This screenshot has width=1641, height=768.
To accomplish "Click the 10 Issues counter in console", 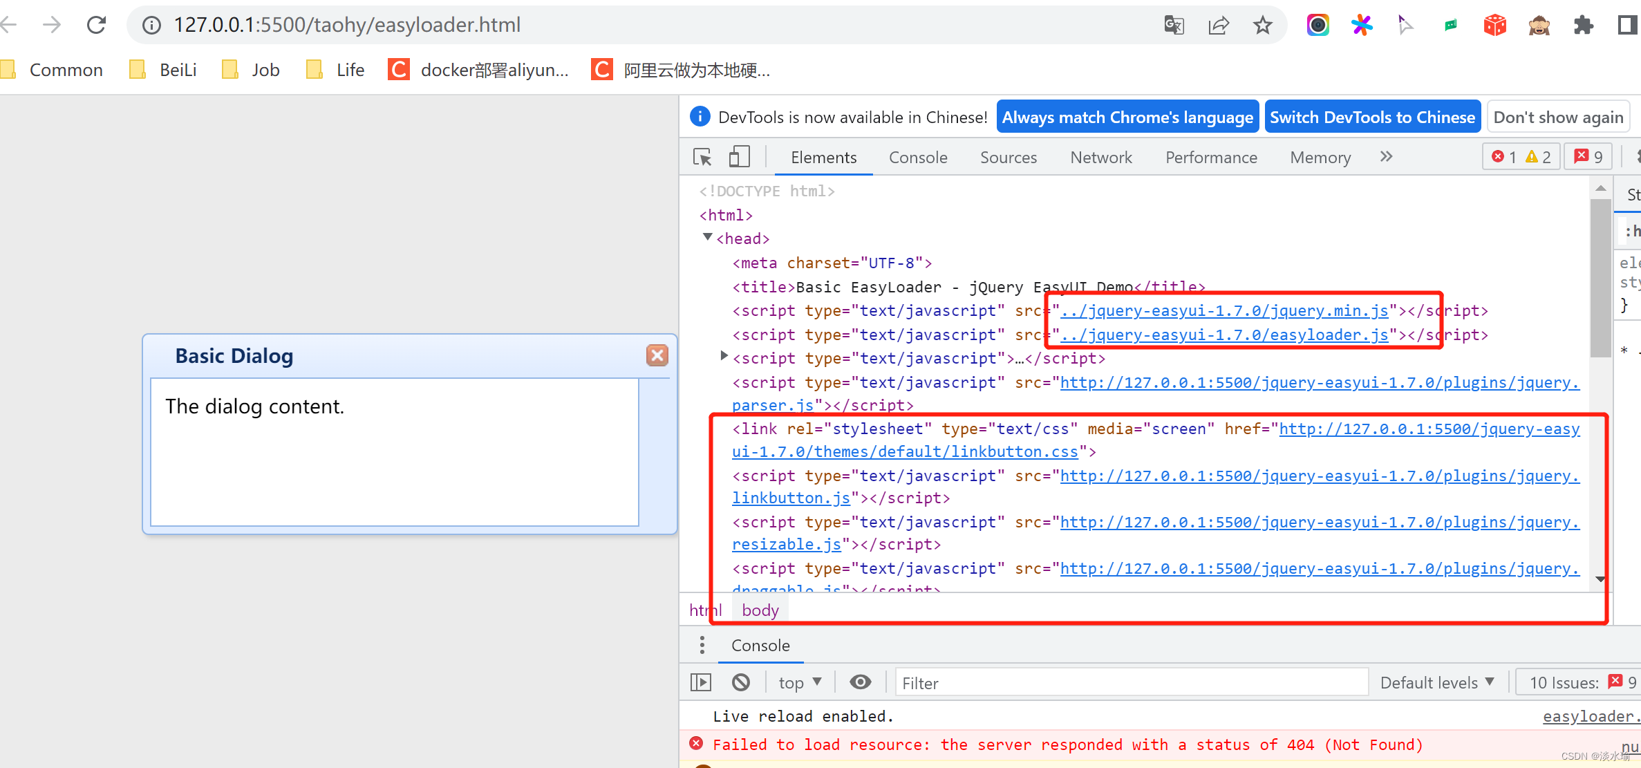I will [x=1580, y=682].
